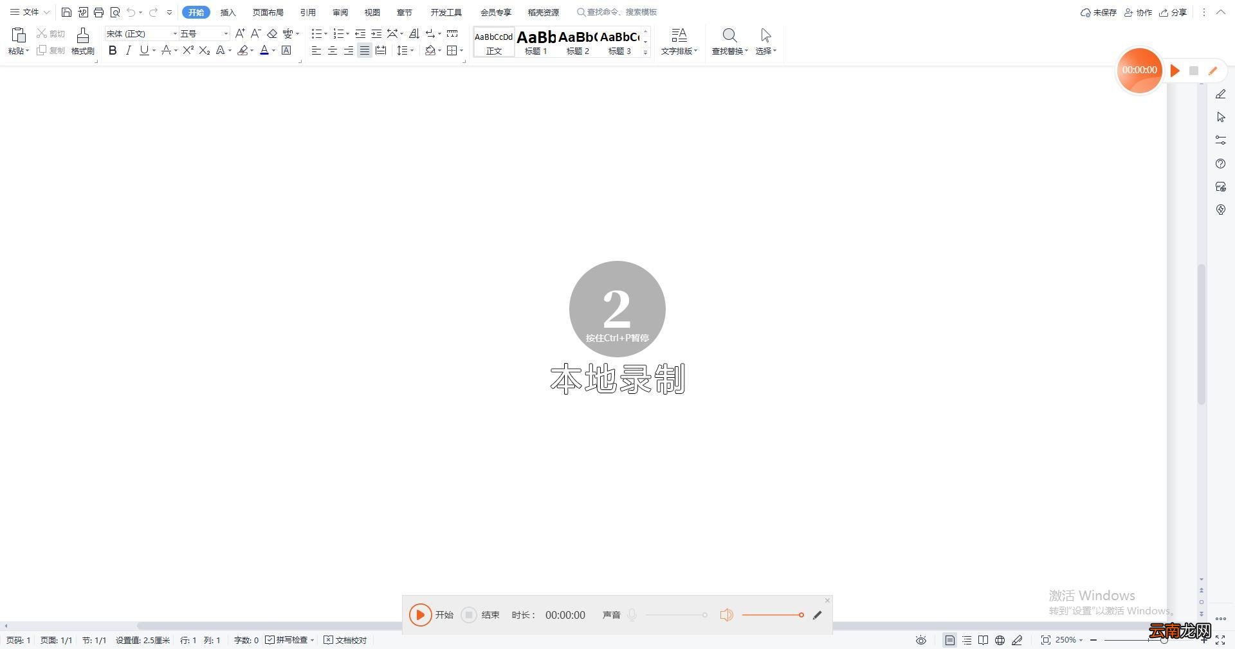Apply the 标题 1 heading style
1235x649 pixels.
pos(536,42)
